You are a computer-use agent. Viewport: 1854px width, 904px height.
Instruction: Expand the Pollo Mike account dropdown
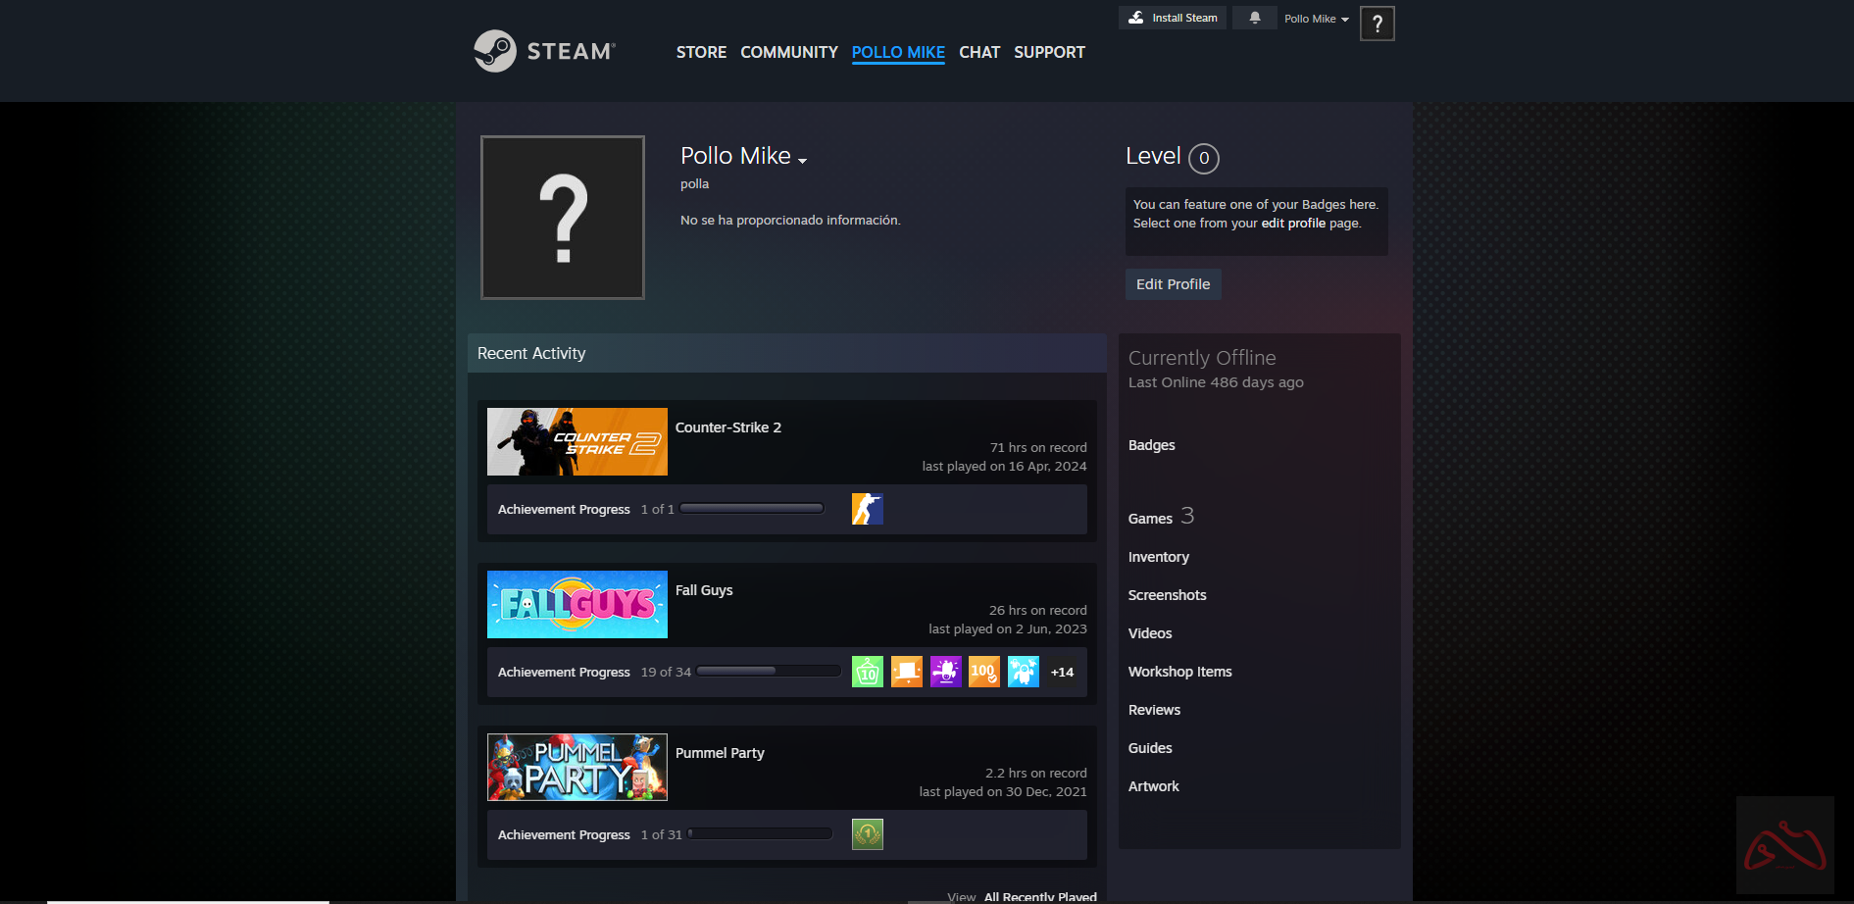coord(1316,19)
